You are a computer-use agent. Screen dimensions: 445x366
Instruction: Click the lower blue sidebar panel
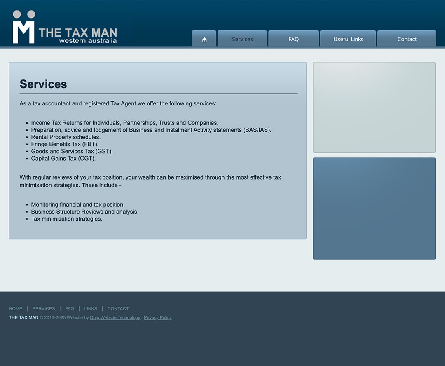click(x=374, y=208)
